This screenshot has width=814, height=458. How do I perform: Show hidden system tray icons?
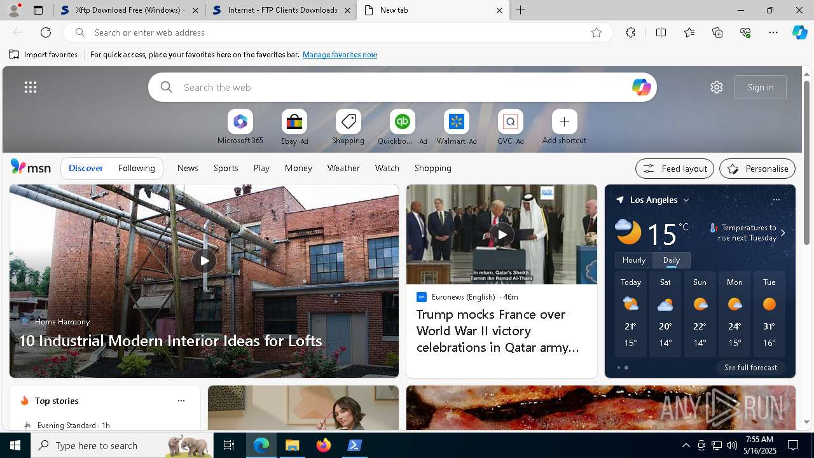coord(686,445)
